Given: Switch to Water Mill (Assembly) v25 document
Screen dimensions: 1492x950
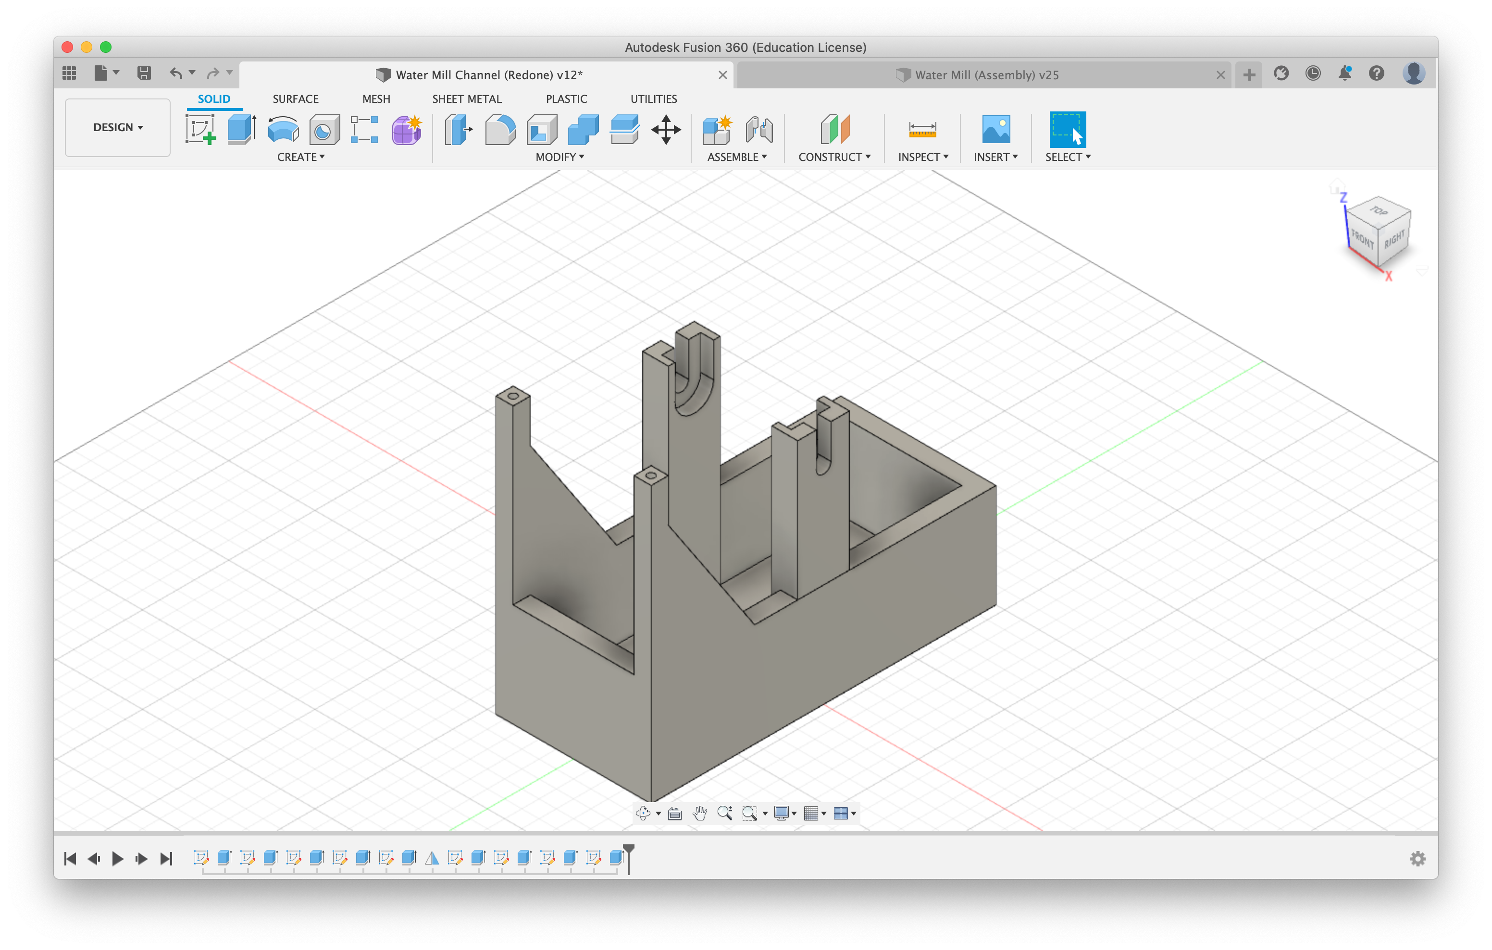Looking at the screenshot, I should pyautogui.click(x=986, y=75).
